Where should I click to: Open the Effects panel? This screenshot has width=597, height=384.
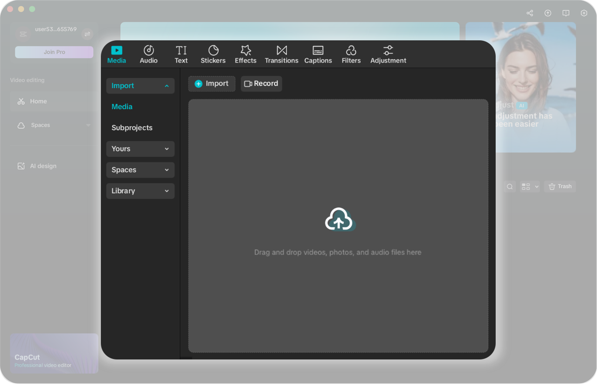pos(245,54)
